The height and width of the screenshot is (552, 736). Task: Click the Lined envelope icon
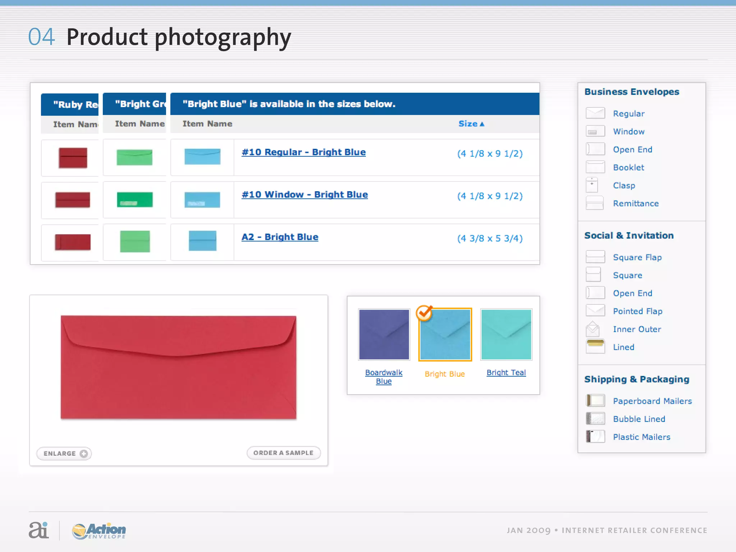coord(595,346)
